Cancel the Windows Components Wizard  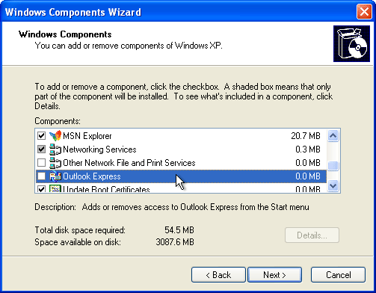(x=338, y=275)
